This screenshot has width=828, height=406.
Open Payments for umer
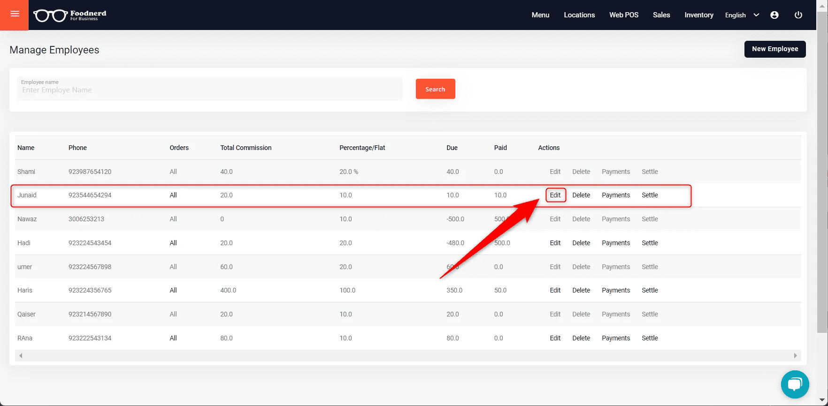616,267
